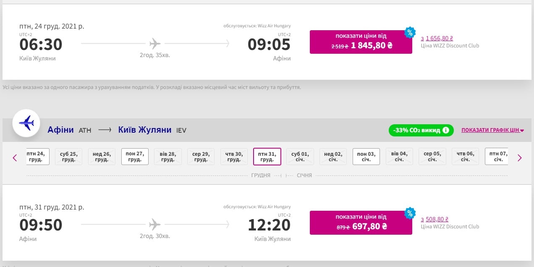The height and width of the screenshot is (267, 534).
Task: Go to previous dates with left arrow
Action: pos(15,158)
